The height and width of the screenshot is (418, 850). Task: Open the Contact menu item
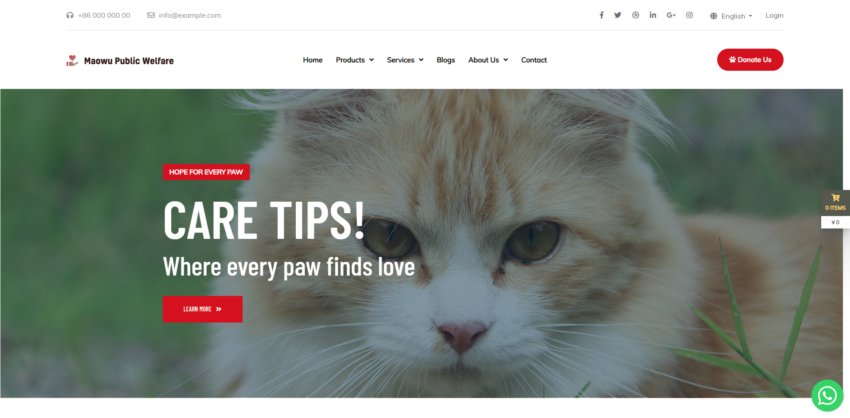coord(534,60)
